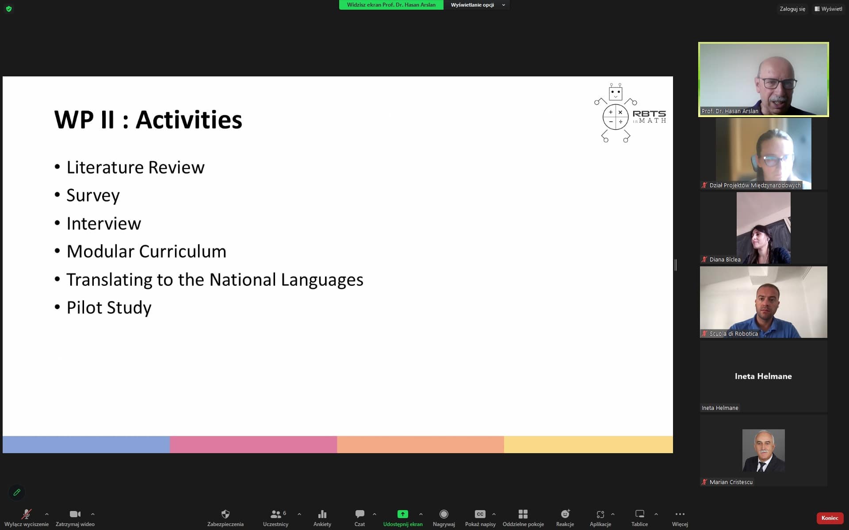Click 'WP II : Activities' slide title

(x=148, y=120)
